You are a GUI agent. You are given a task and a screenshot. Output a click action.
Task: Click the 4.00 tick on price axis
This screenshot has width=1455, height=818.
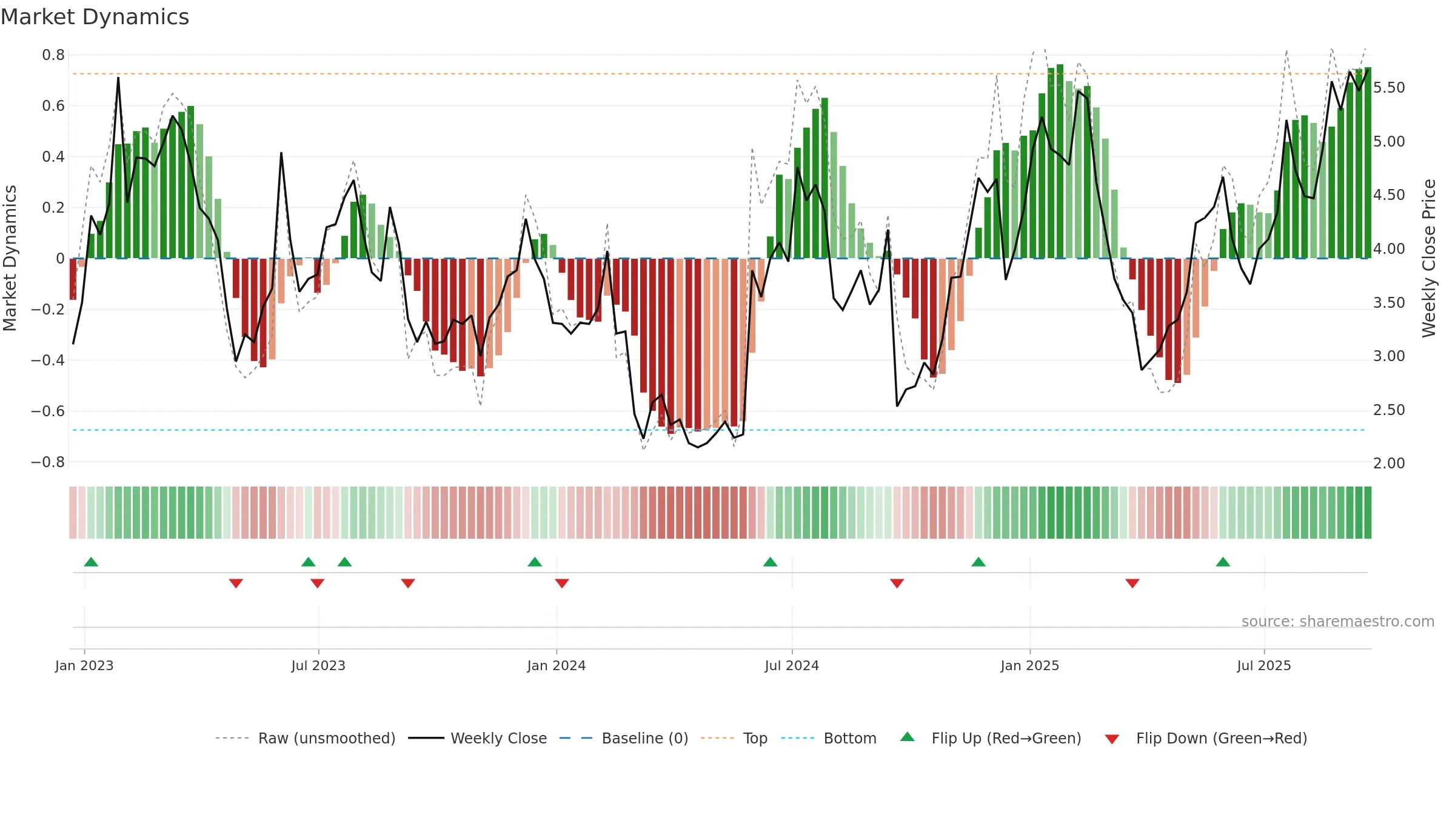click(1389, 249)
